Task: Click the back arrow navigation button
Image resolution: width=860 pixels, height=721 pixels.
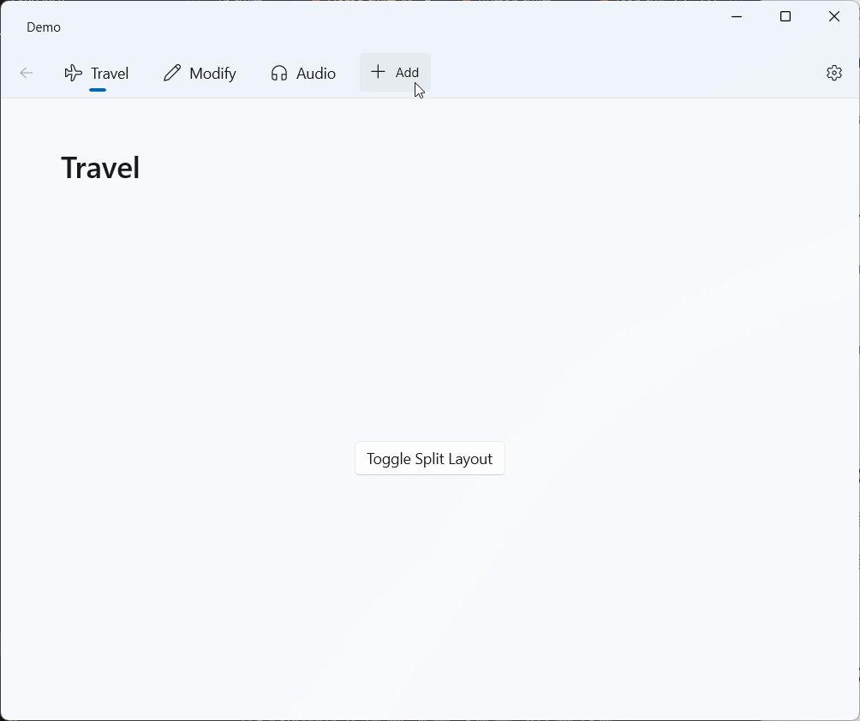Action: coord(27,74)
